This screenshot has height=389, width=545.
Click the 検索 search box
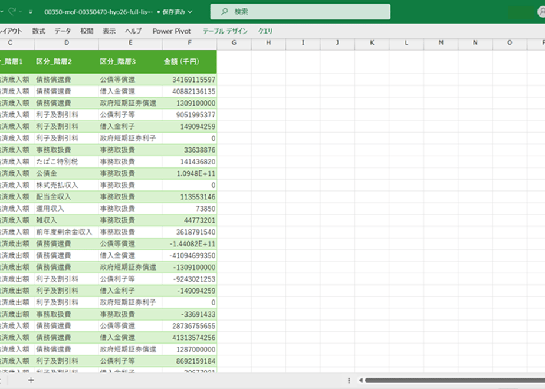[300, 11]
